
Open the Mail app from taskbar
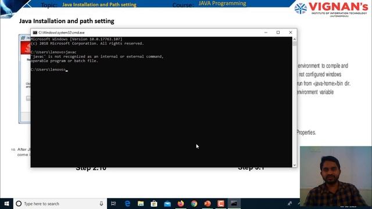click(167, 204)
